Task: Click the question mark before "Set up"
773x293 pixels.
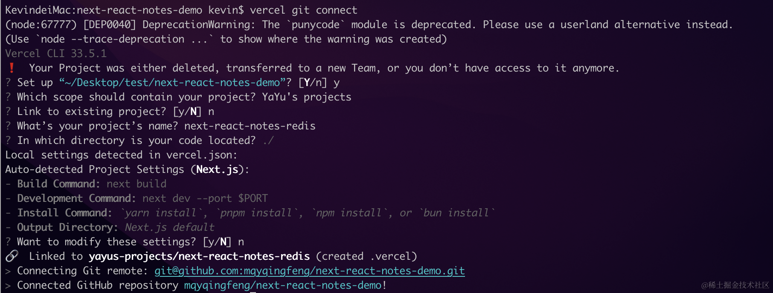Action: coord(8,83)
